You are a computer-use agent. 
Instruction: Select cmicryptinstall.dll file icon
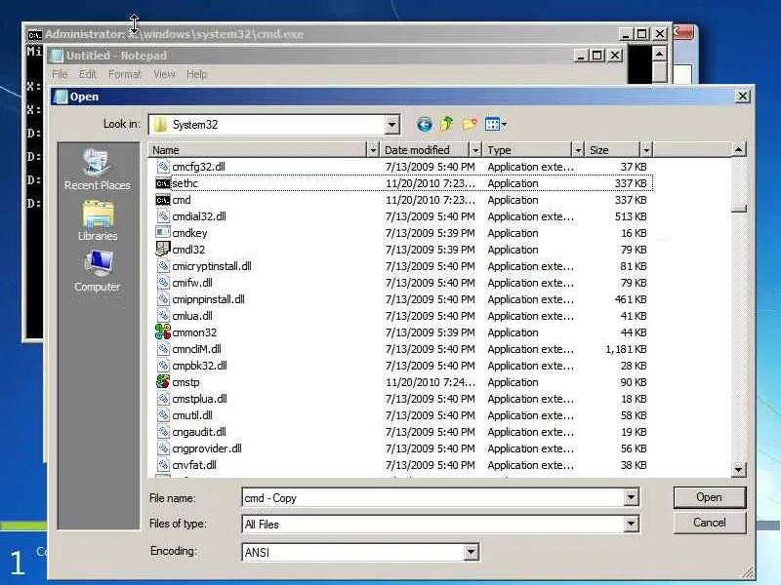pyautogui.click(x=163, y=265)
